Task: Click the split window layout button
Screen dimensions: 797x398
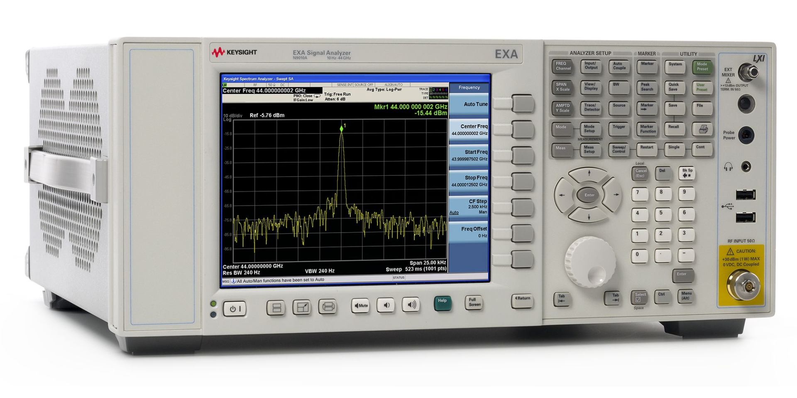Action: (x=276, y=308)
